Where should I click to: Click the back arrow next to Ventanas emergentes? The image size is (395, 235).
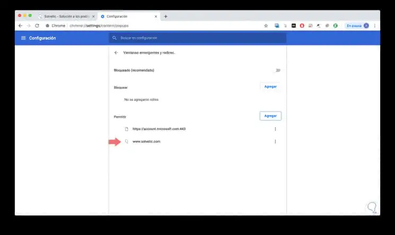(116, 53)
